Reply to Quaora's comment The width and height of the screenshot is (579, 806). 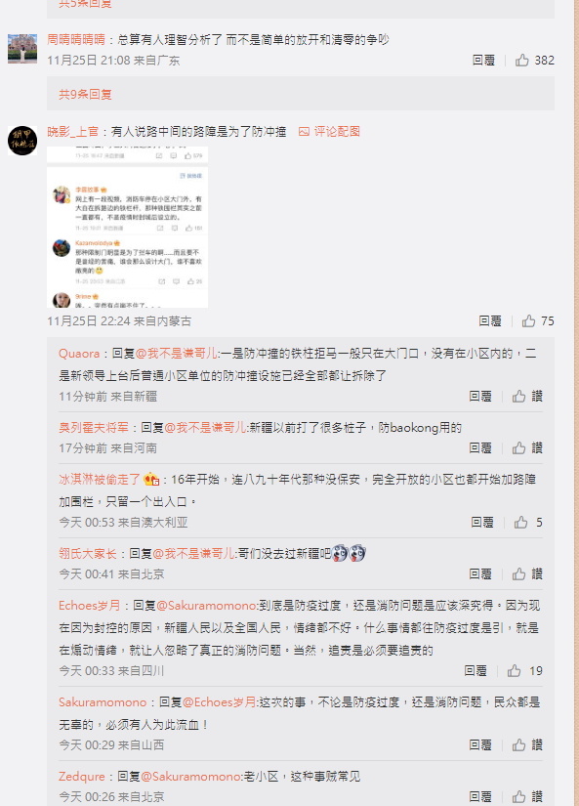(480, 397)
